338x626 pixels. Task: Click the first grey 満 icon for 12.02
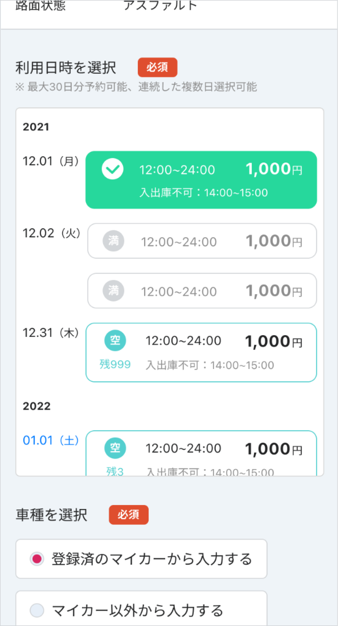(x=113, y=241)
